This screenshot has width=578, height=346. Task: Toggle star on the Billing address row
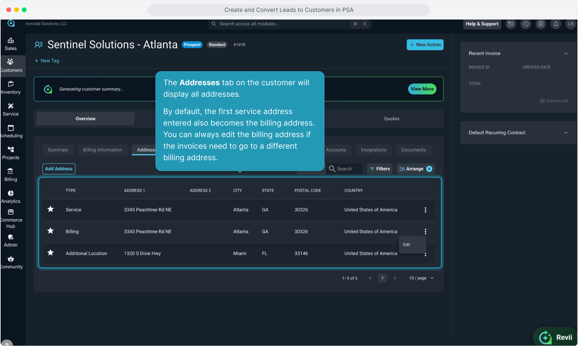coord(51,231)
